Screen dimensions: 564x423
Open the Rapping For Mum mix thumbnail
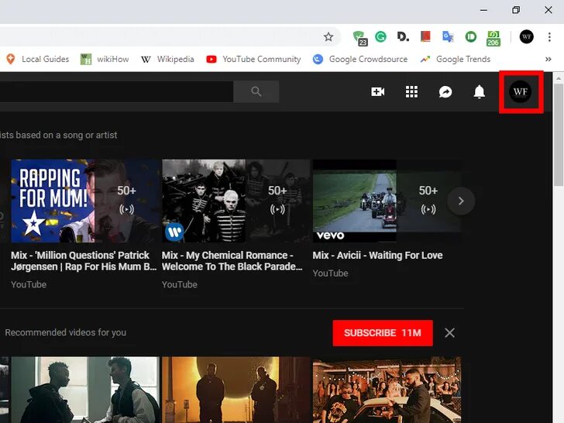point(85,201)
